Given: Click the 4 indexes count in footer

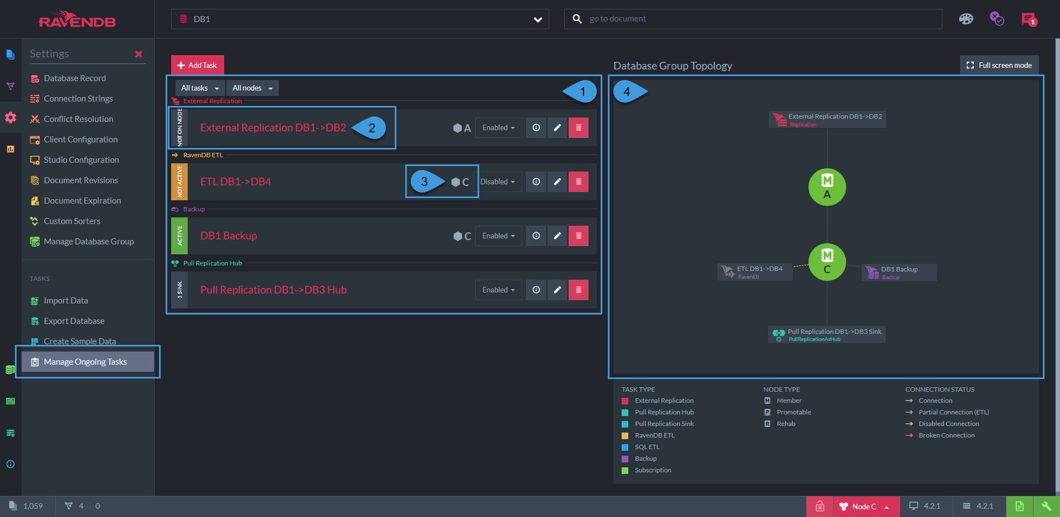Looking at the screenshot, I should tap(74, 506).
